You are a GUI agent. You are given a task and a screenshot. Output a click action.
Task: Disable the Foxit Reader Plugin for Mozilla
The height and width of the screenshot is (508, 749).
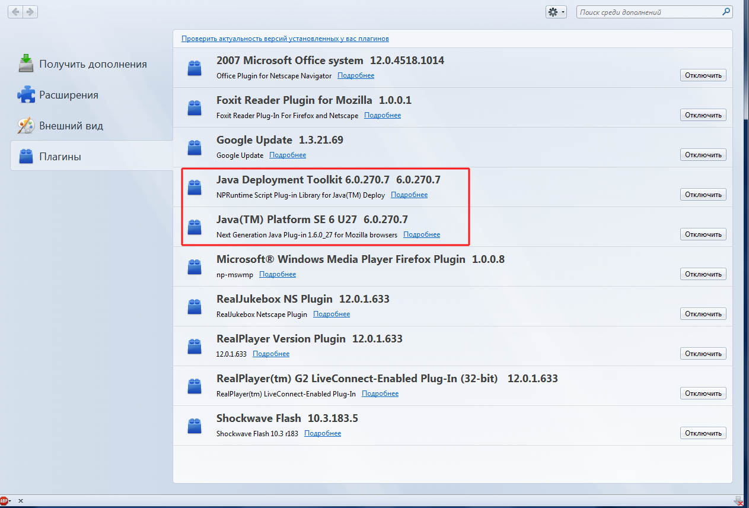[703, 115]
